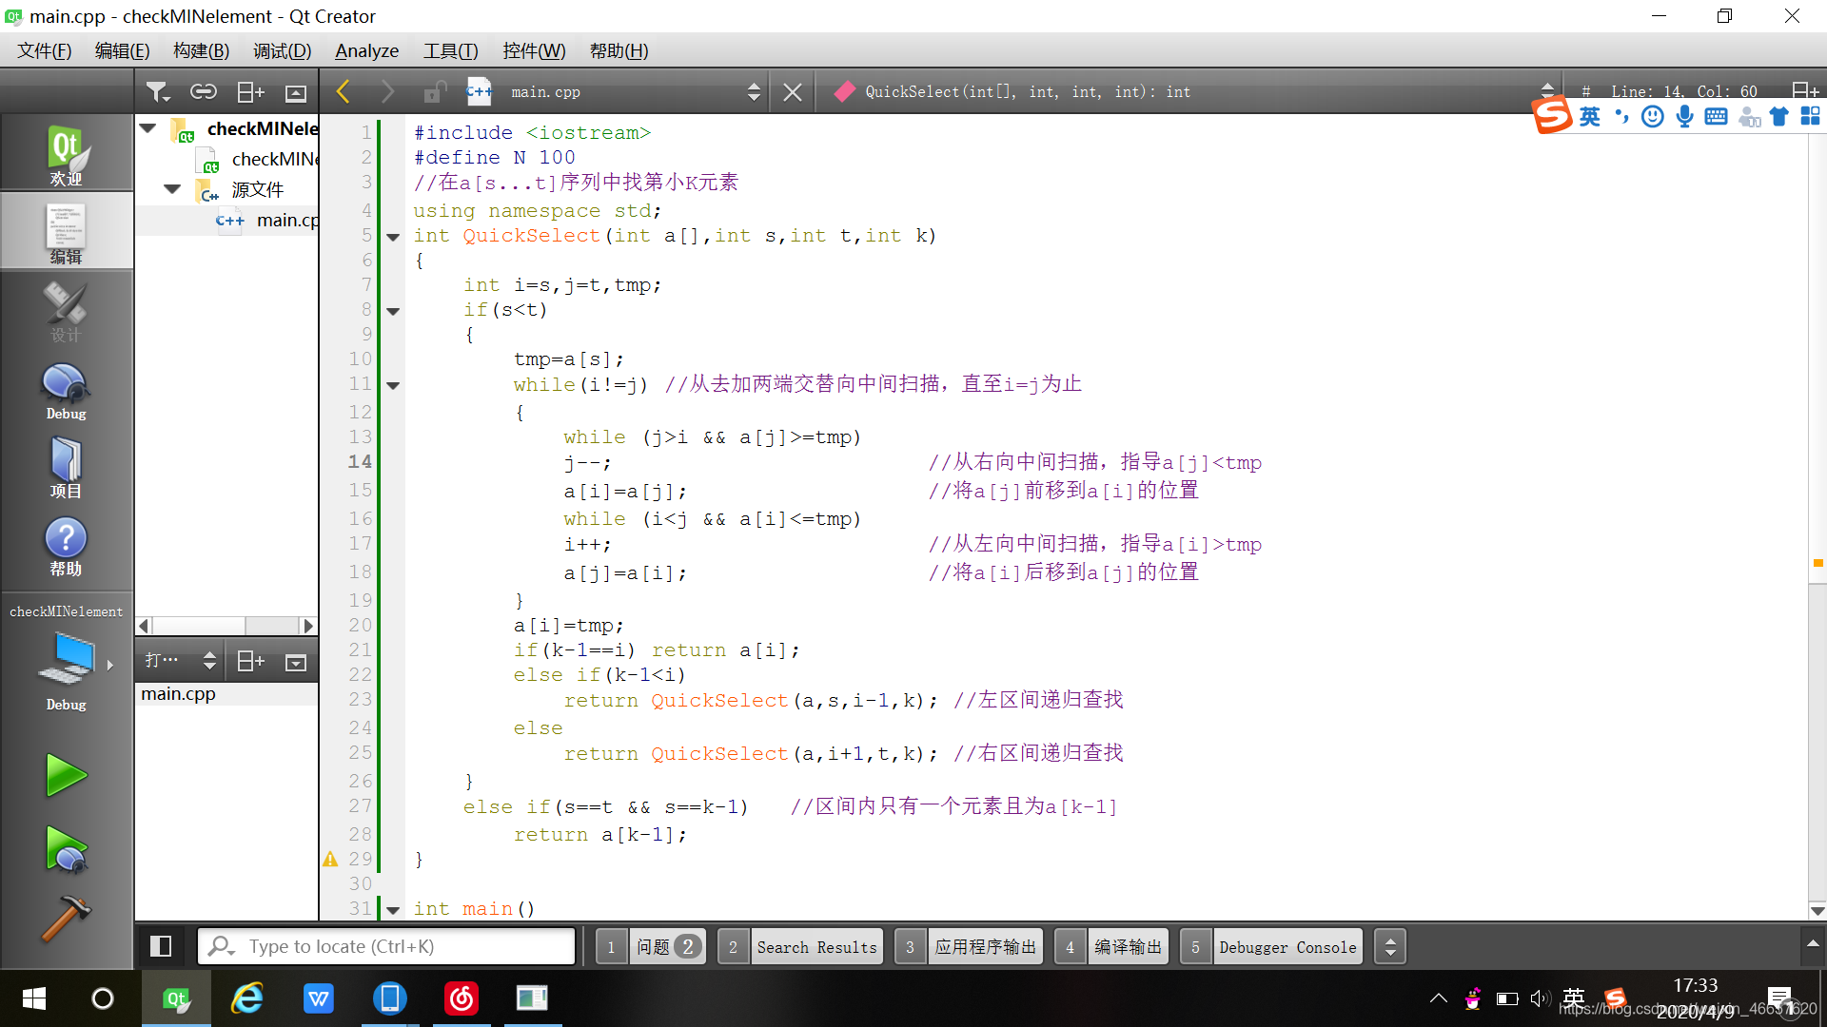Switch to Edit mode in sidebar
The height and width of the screenshot is (1027, 1827).
pyautogui.click(x=66, y=232)
